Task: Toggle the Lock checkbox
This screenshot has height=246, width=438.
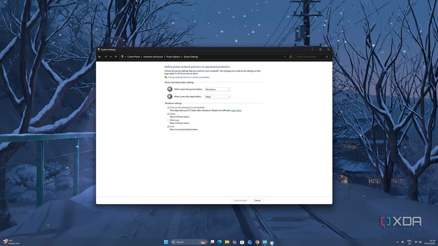Action: tap(168, 127)
